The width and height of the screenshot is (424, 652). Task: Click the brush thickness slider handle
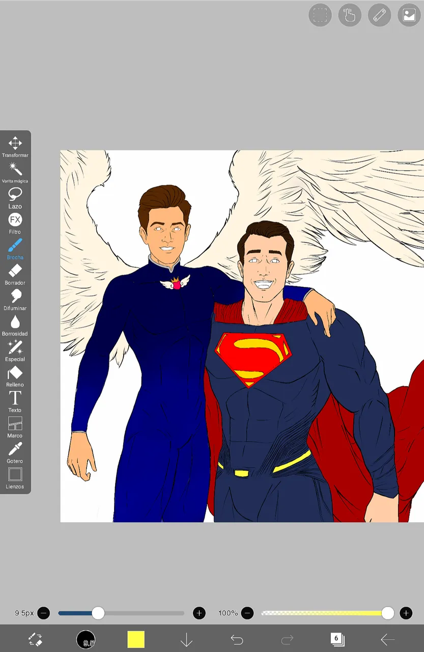(98, 613)
